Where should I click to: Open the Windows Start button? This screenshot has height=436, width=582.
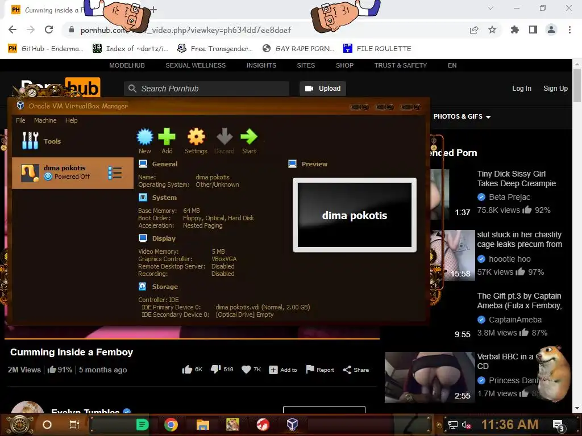20,425
